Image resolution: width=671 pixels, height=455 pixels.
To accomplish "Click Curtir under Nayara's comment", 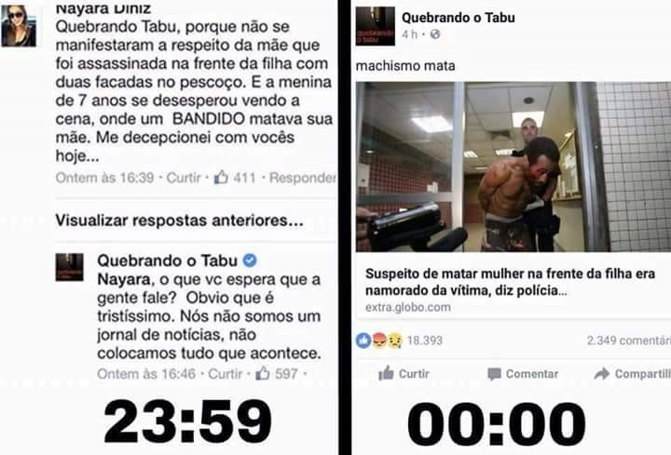I will pos(184,178).
